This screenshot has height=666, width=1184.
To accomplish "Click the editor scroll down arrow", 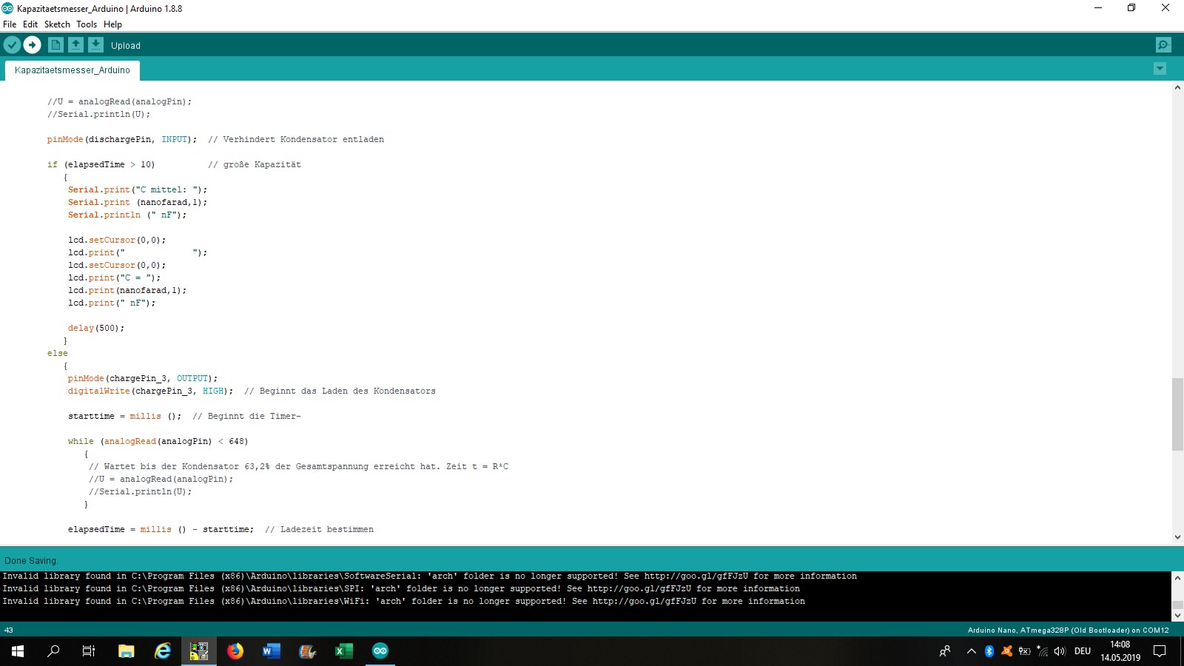I will tap(1177, 537).
